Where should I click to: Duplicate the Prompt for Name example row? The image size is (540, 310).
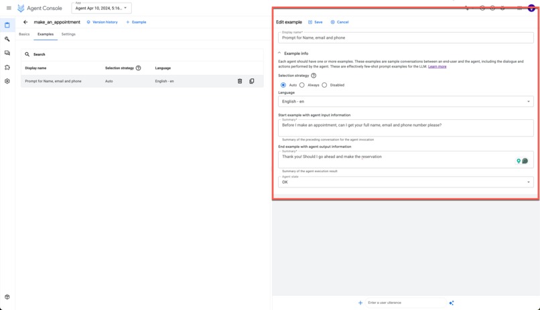pyautogui.click(x=252, y=81)
